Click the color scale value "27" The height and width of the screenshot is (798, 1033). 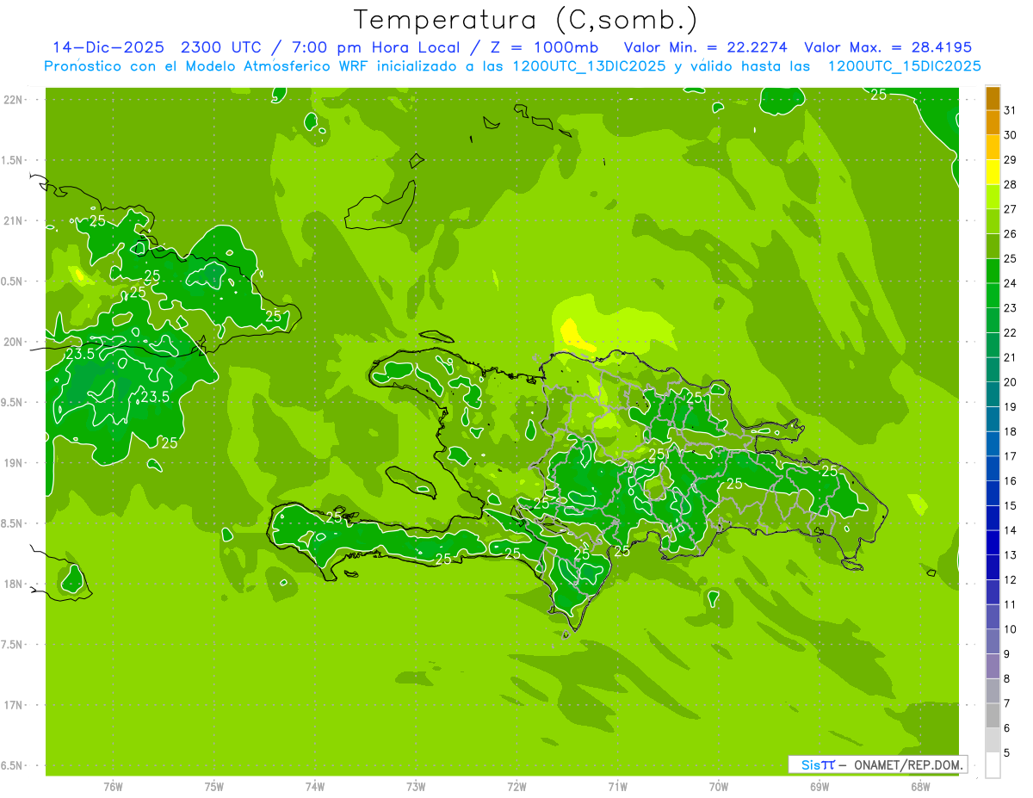[x=1011, y=209]
